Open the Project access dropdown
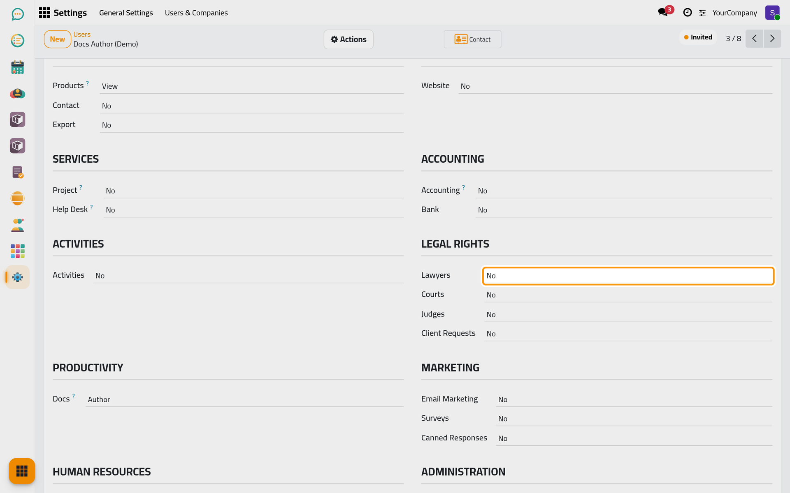 click(x=253, y=191)
